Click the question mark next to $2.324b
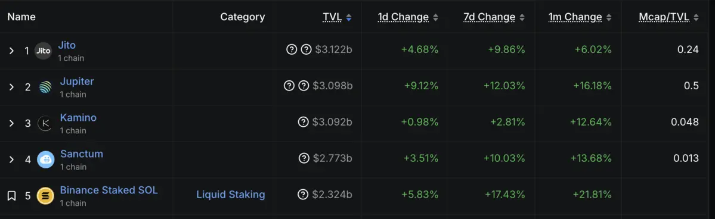The height and width of the screenshot is (219, 715). pos(303,195)
